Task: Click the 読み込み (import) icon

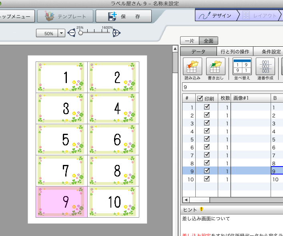Action: click(193, 65)
